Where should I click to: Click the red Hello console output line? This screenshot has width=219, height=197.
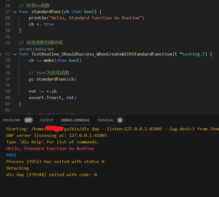pos(50,149)
